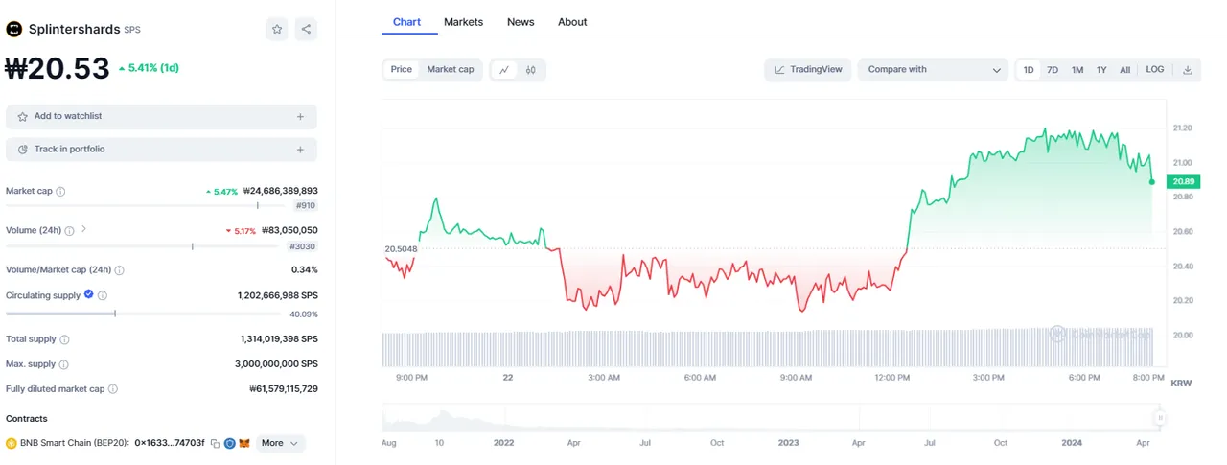Click the 20.5048 opening price label
Viewport: 1227px width, 465px height.
(x=401, y=249)
